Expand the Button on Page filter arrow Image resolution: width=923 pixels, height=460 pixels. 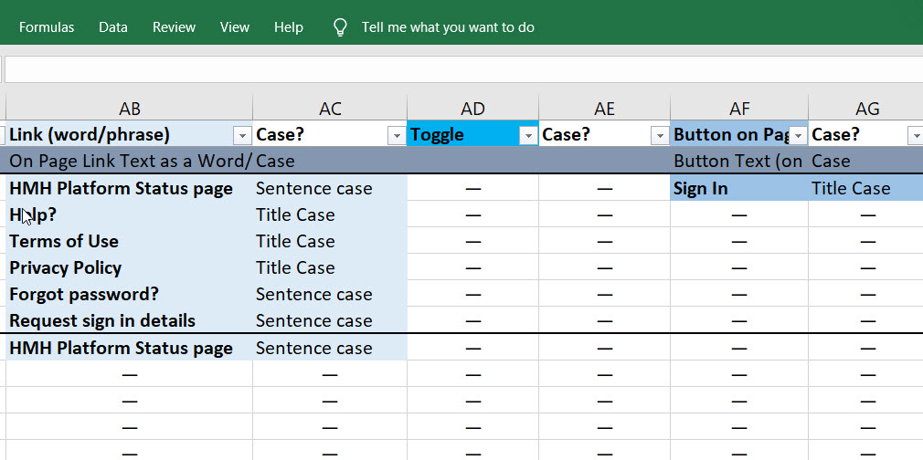point(798,135)
